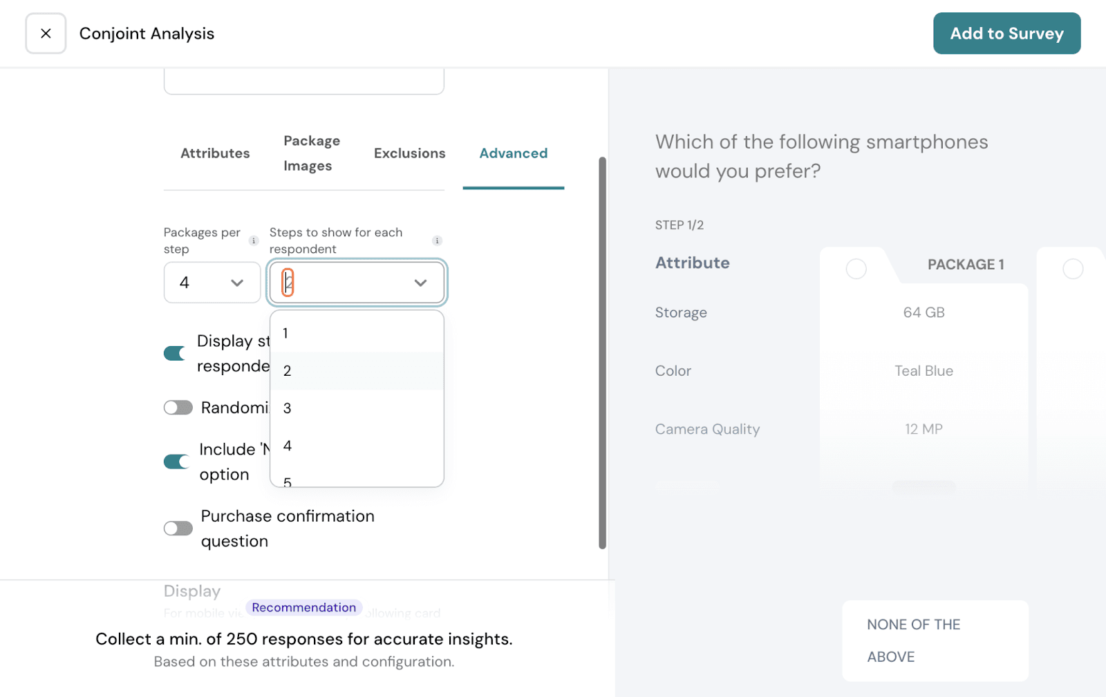
Task: Click chevron arrow in Packages per step box
Action: coord(237,283)
